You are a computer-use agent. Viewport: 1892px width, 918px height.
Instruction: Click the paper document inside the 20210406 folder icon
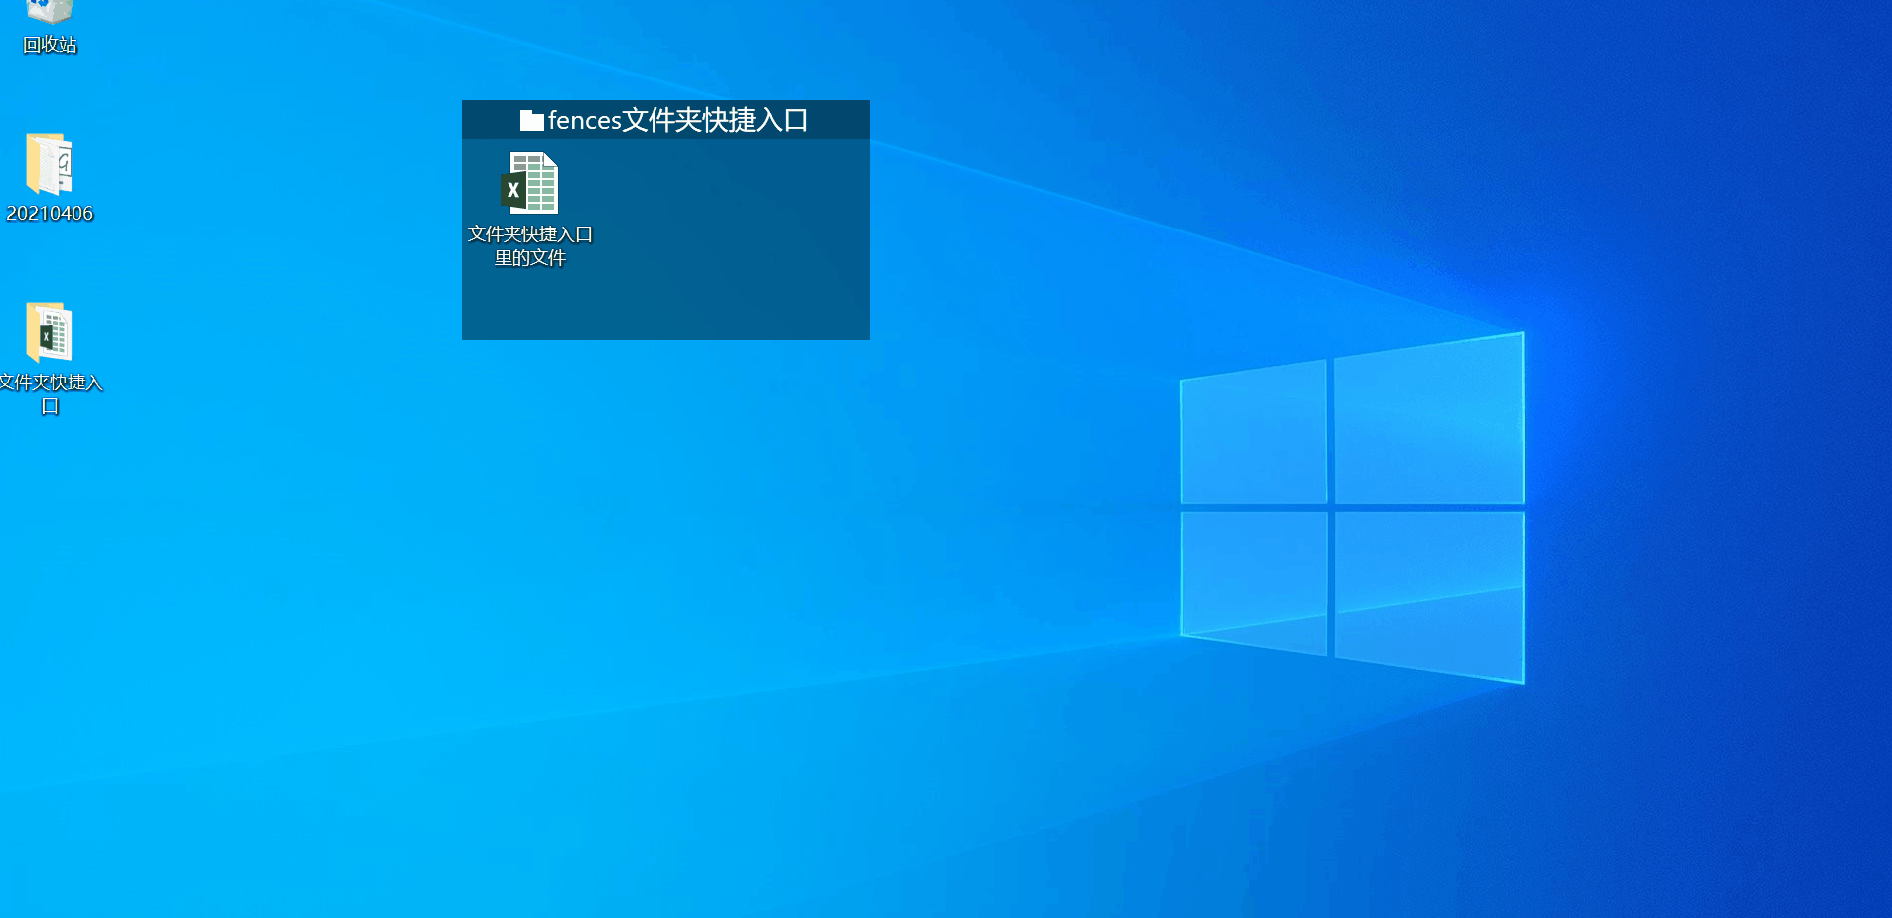click(x=63, y=163)
